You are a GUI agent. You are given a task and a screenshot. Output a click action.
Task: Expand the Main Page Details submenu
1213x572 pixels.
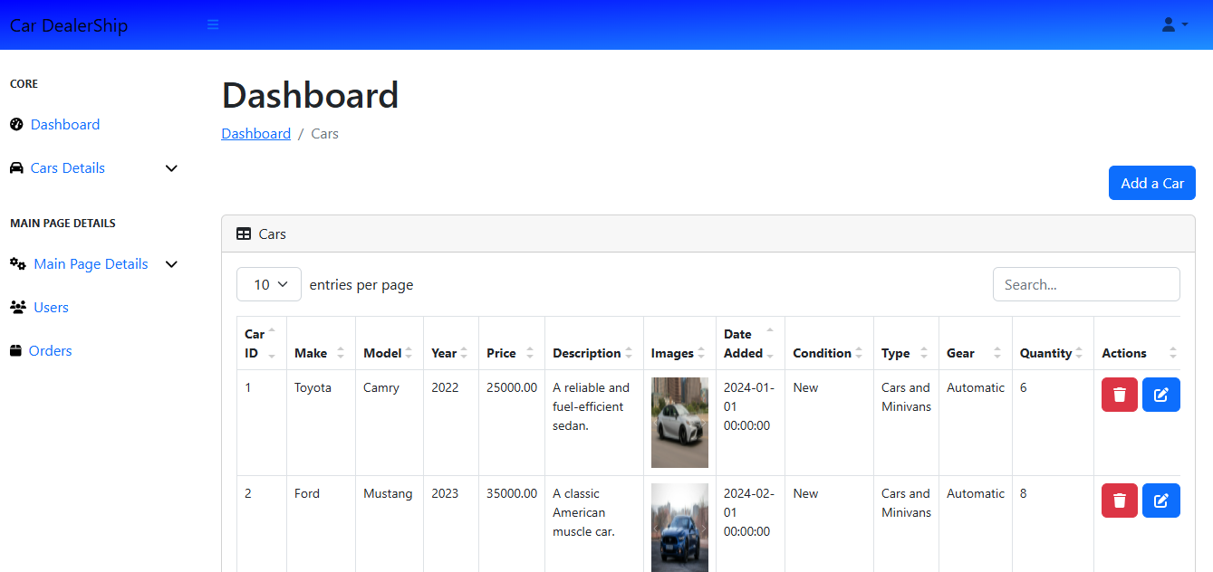click(x=171, y=264)
